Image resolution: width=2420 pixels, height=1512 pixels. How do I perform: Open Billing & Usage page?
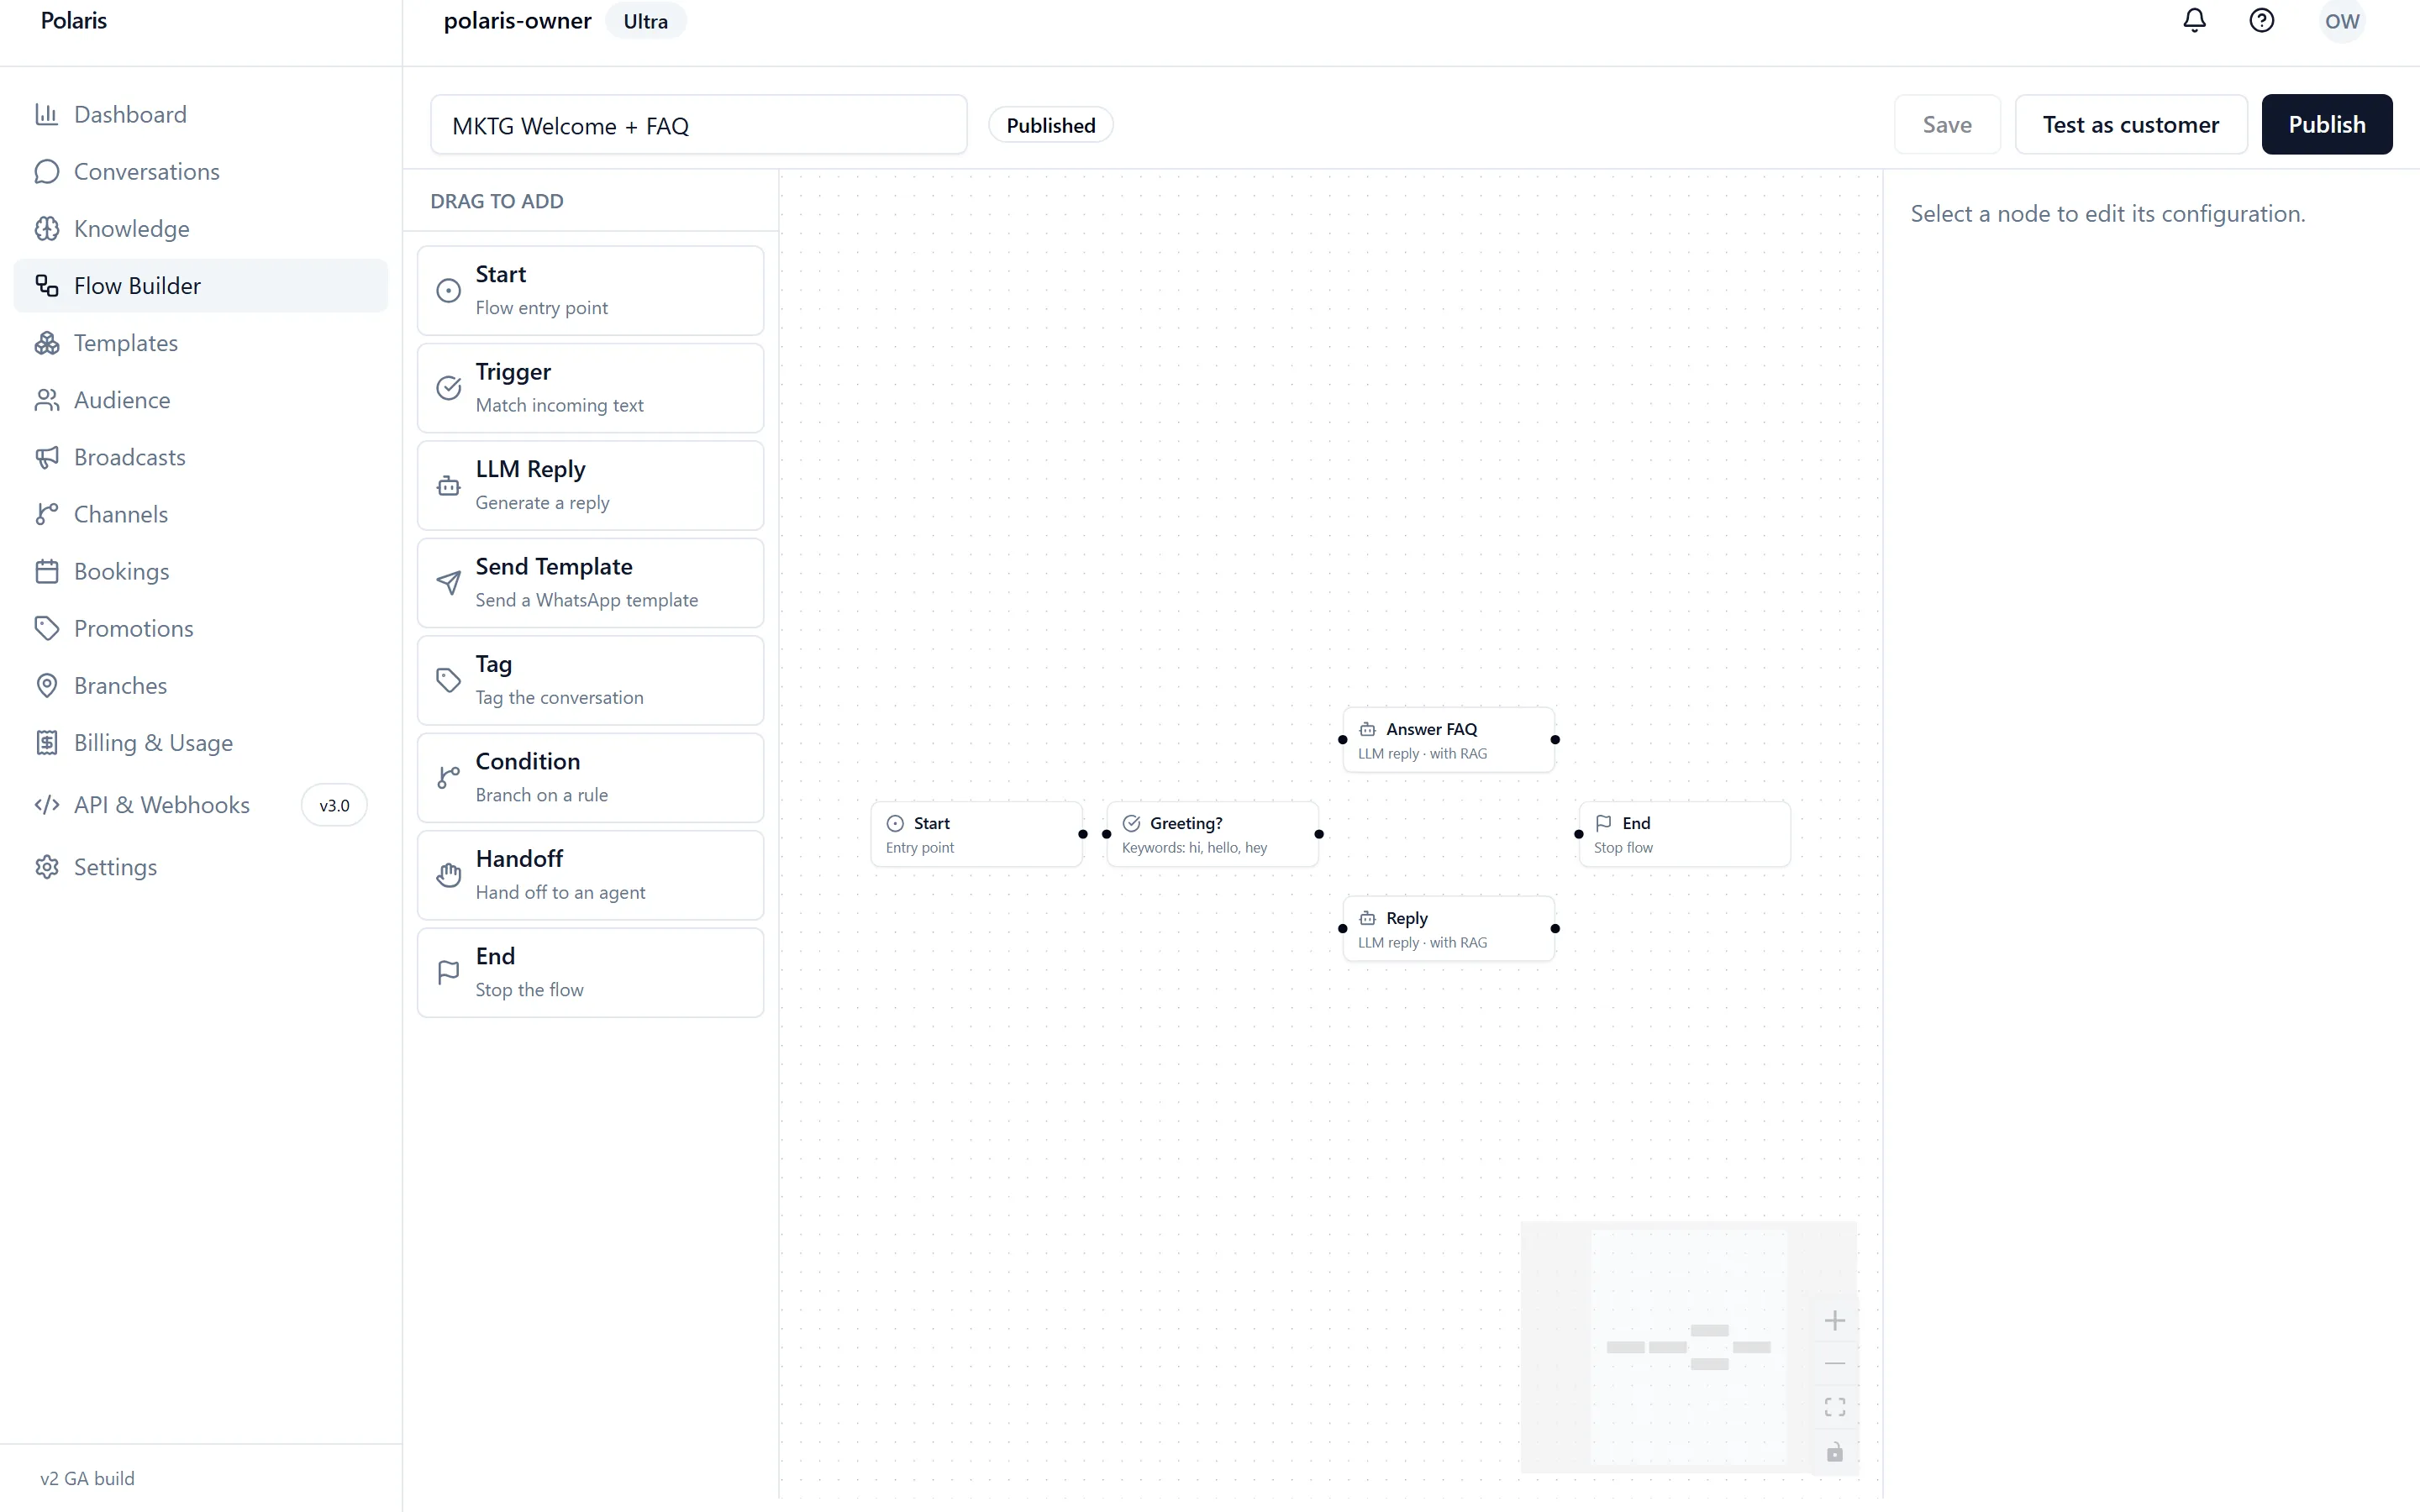pyautogui.click(x=201, y=742)
